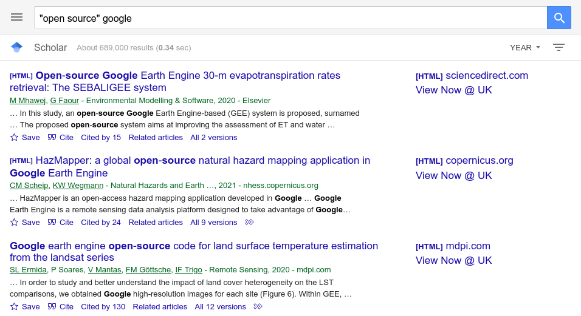Open the filter options icon
The height and width of the screenshot is (316, 581).
559,47
